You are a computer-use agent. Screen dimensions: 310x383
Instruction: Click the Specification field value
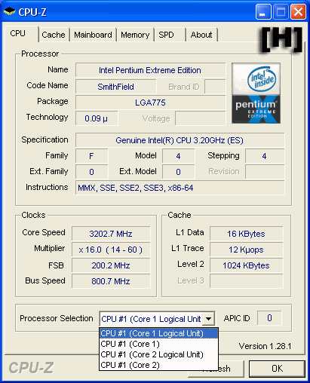pyautogui.click(x=180, y=140)
